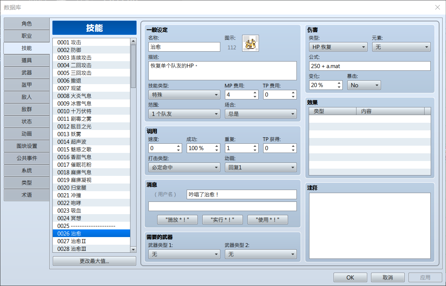Open the 武器类型 1 dropdown
446x286 pixels.
coord(184,254)
